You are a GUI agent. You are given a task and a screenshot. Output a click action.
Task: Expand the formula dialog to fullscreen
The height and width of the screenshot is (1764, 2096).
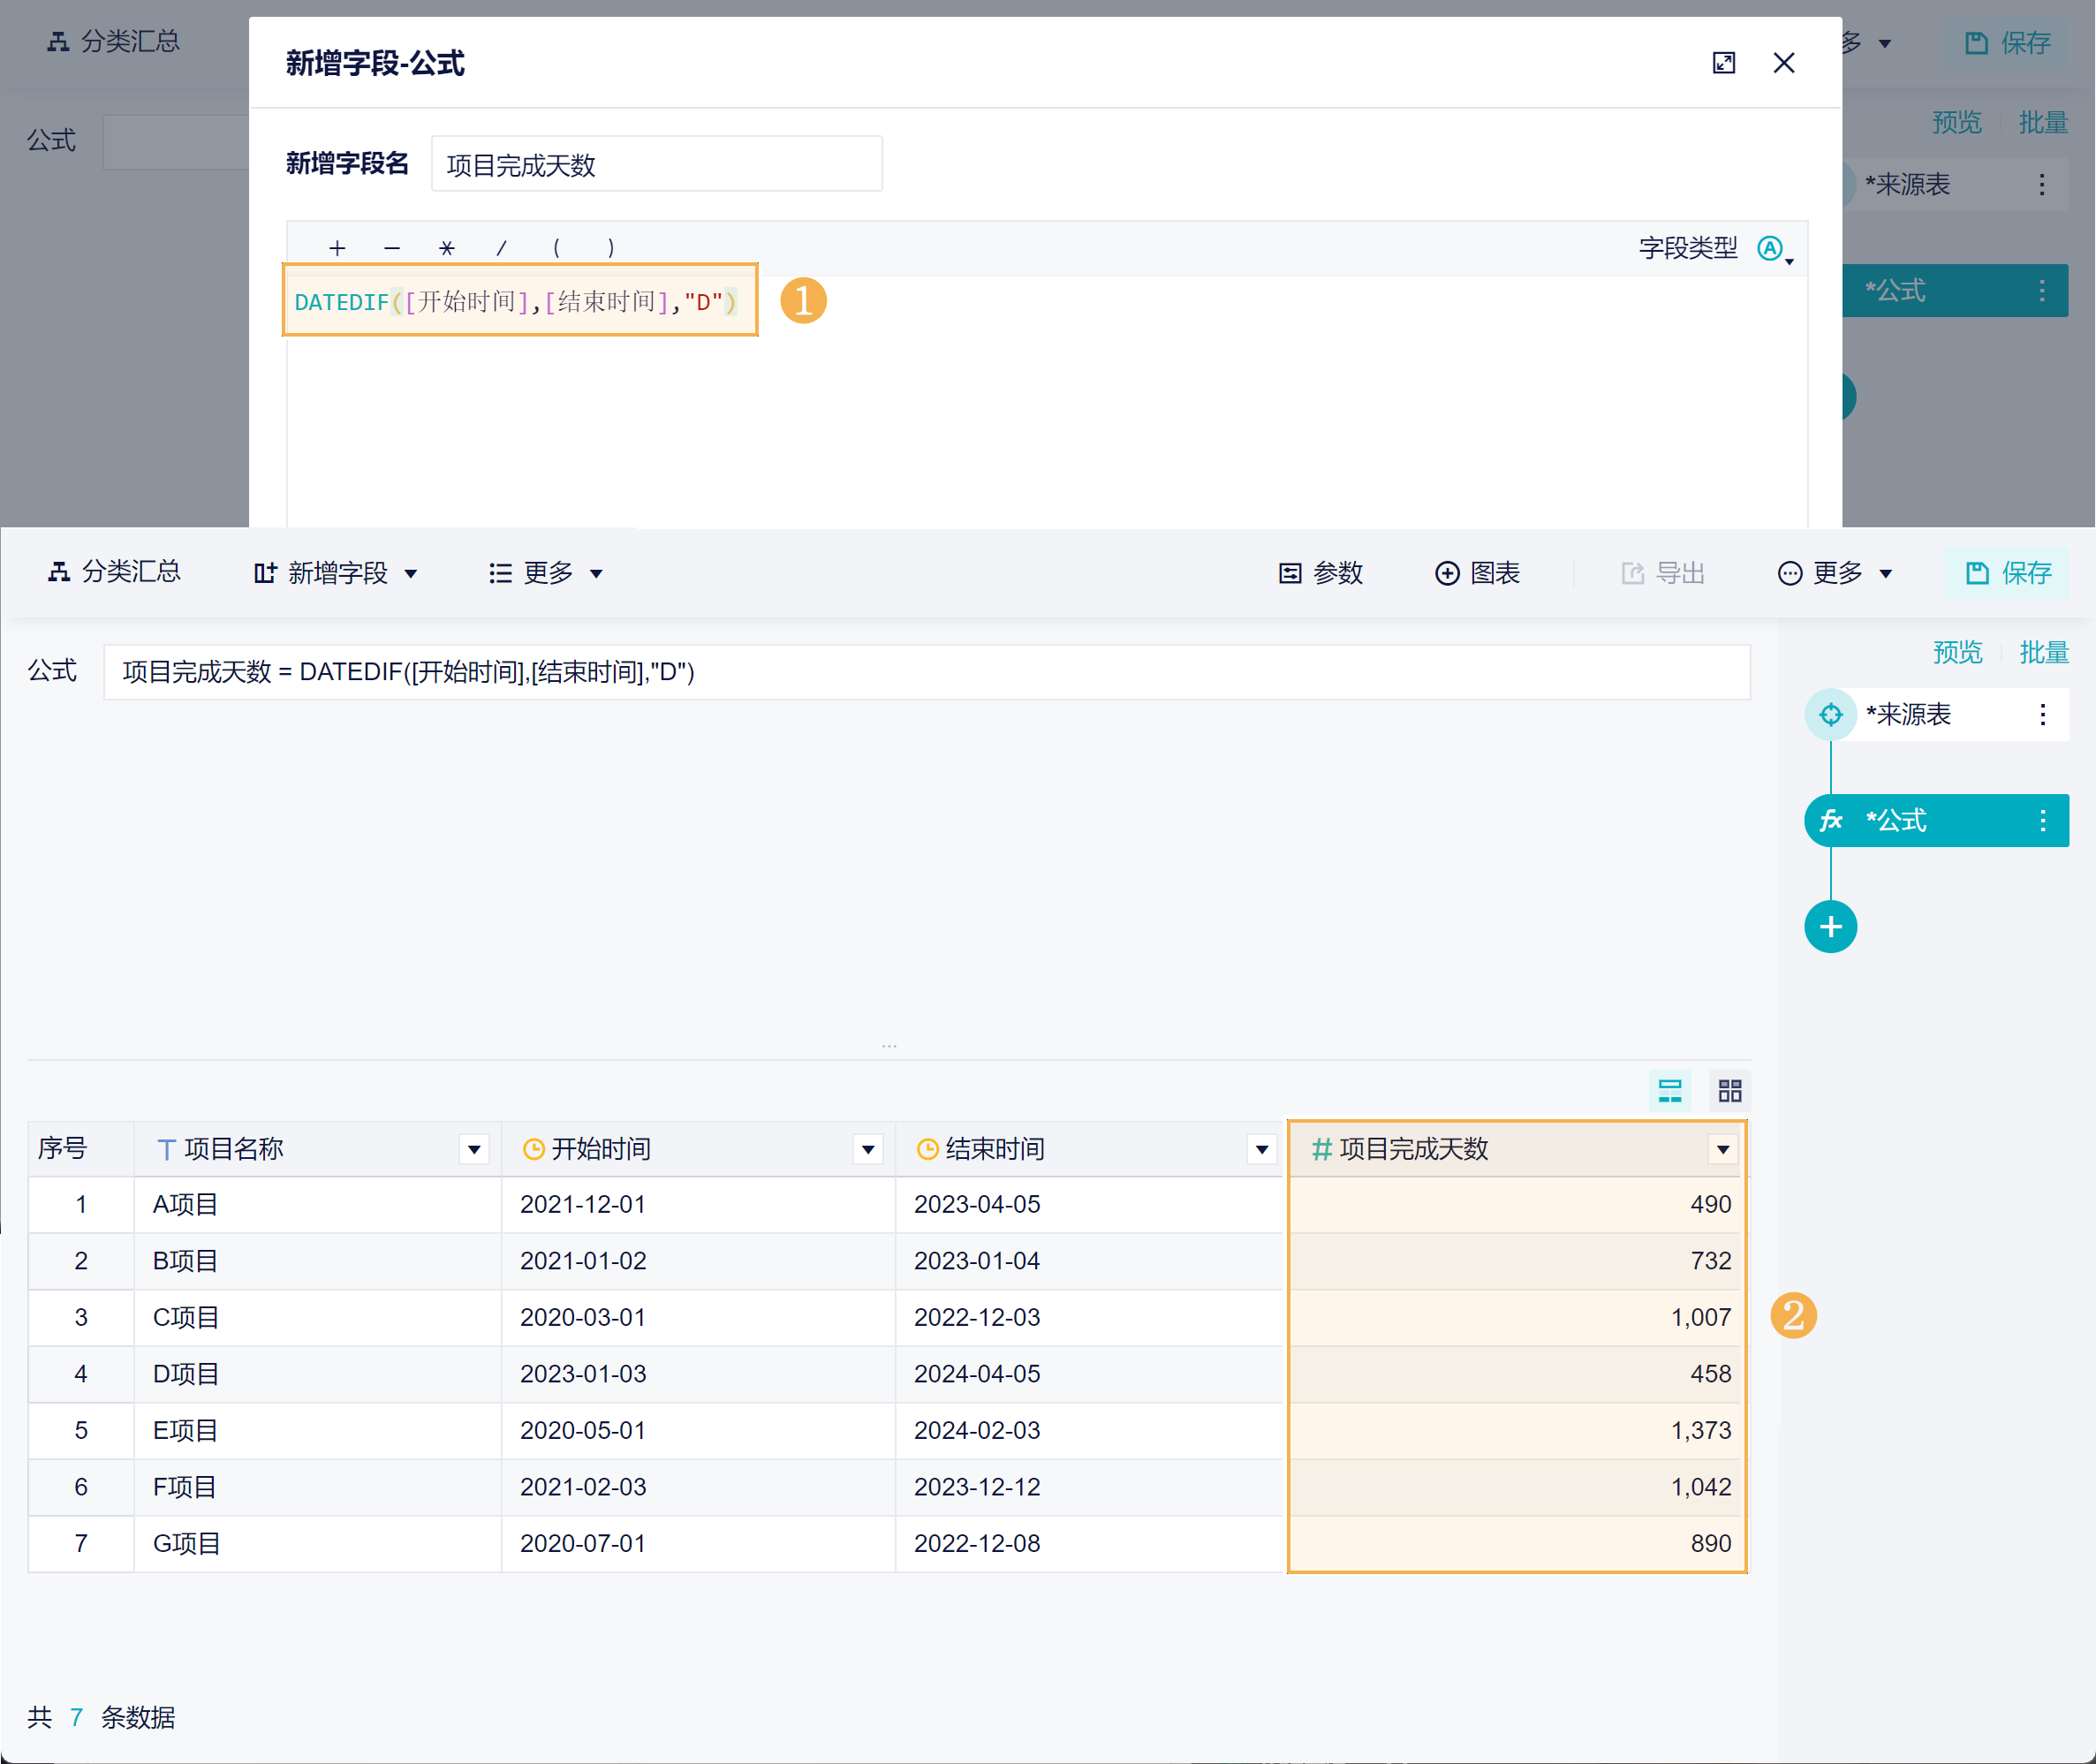[x=1723, y=63]
